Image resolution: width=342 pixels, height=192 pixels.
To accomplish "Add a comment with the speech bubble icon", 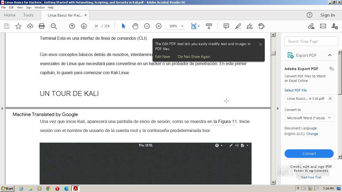I will tap(226, 26).
